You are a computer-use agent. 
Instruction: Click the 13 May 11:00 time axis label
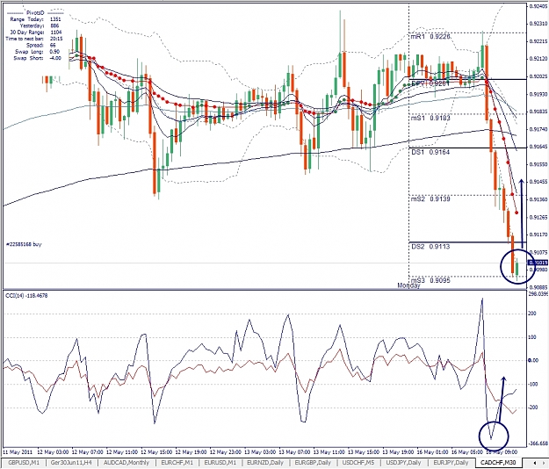(329, 451)
